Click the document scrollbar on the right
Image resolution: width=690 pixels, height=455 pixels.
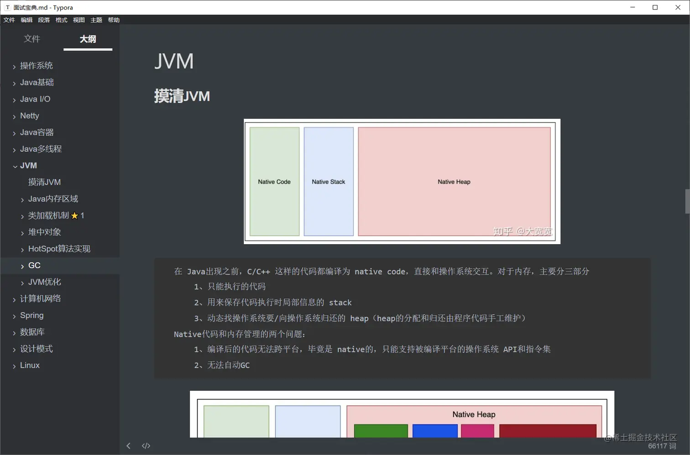point(686,201)
